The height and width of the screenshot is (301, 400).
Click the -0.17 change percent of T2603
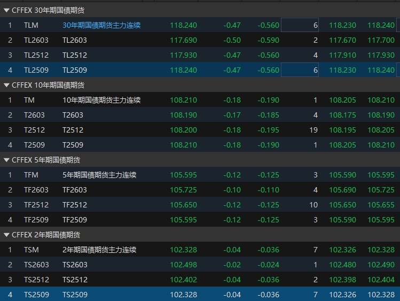point(232,115)
